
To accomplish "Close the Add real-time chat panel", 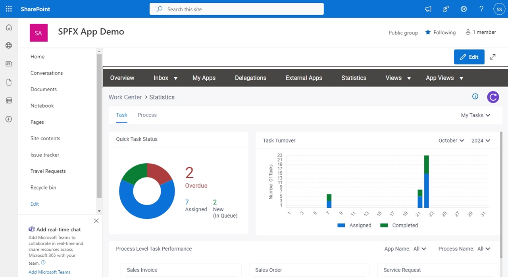I will pyautogui.click(x=96, y=221).
